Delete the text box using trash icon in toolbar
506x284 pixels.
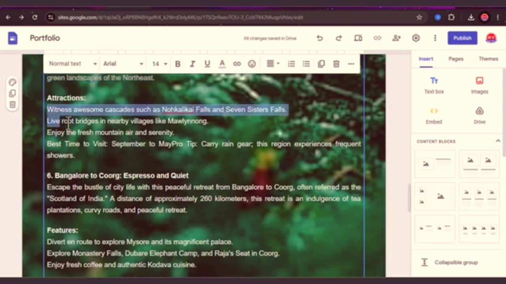coord(336,64)
